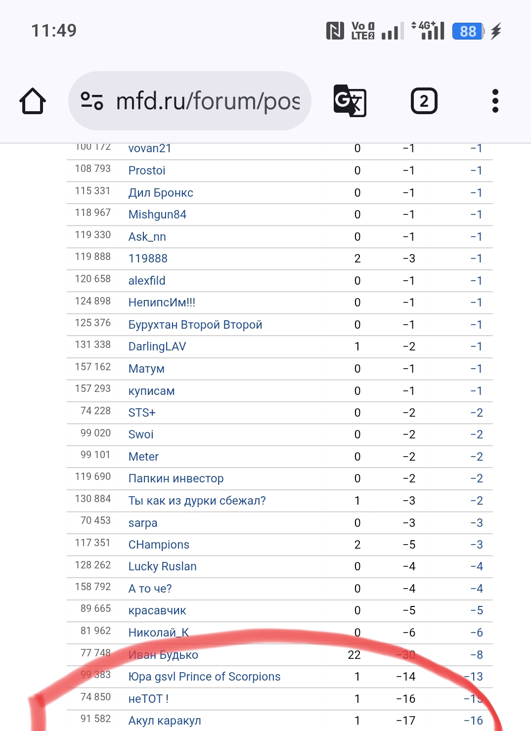
Task: Open Lucky Ruslan profile link
Action: 162,566
